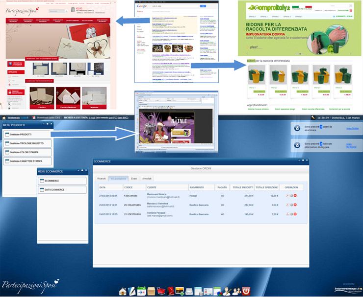Screen dimensions: 363x297
Task: Click the remote assistance per MAC link
Action: pyautogui.click(x=123, y=118)
